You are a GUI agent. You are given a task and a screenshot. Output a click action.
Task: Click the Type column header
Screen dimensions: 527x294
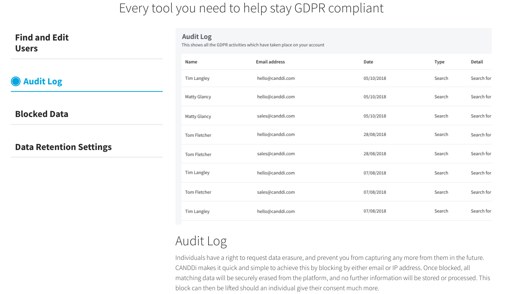[x=439, y=62]
